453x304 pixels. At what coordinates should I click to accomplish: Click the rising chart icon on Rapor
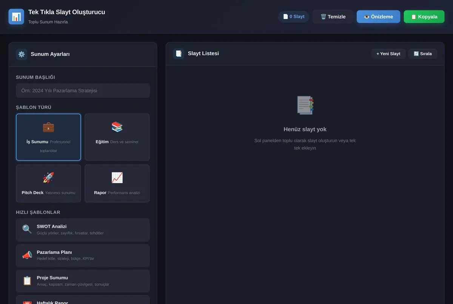coord(117,178)
